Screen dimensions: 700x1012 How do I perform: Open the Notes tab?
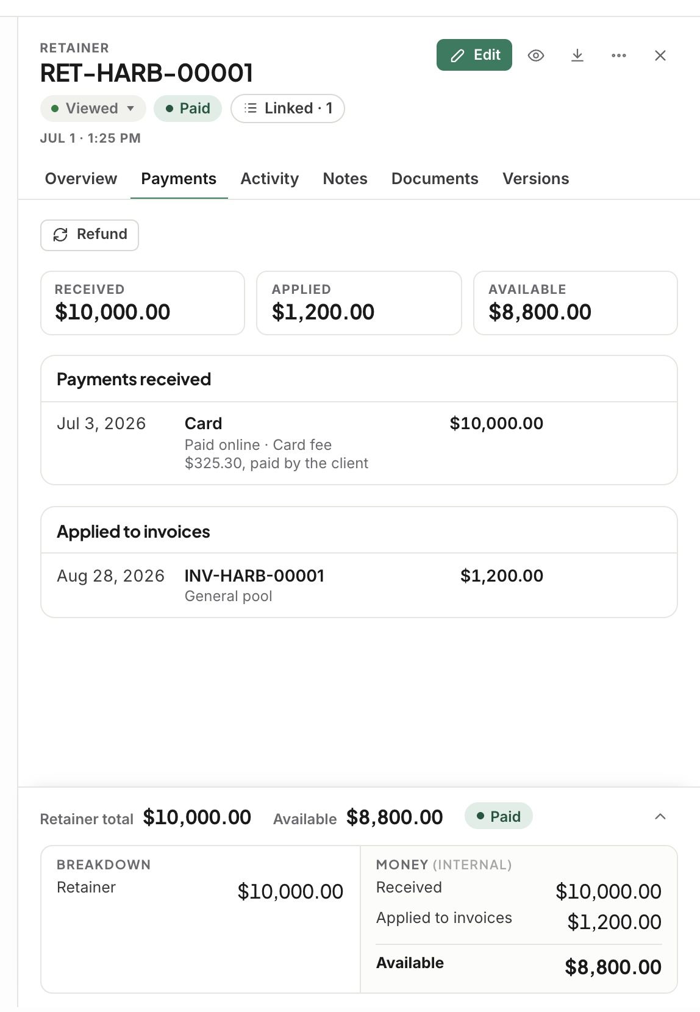tap(345, 179)
